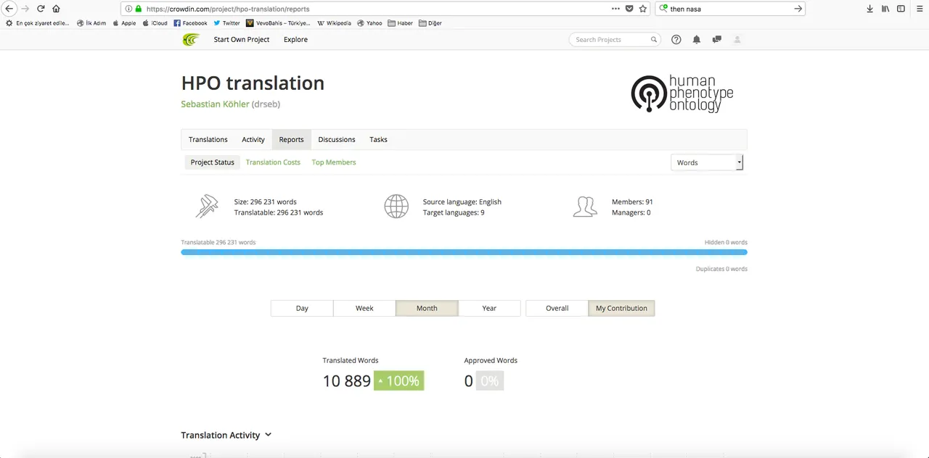Open the Tasks tab
929x458 pixels.
[378, 139]
